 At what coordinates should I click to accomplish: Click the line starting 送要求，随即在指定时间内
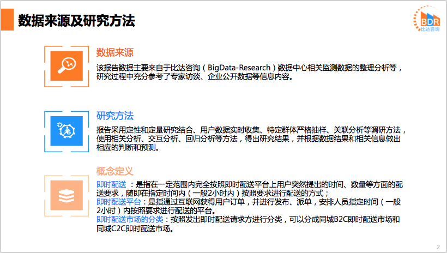tap(213, 193)
